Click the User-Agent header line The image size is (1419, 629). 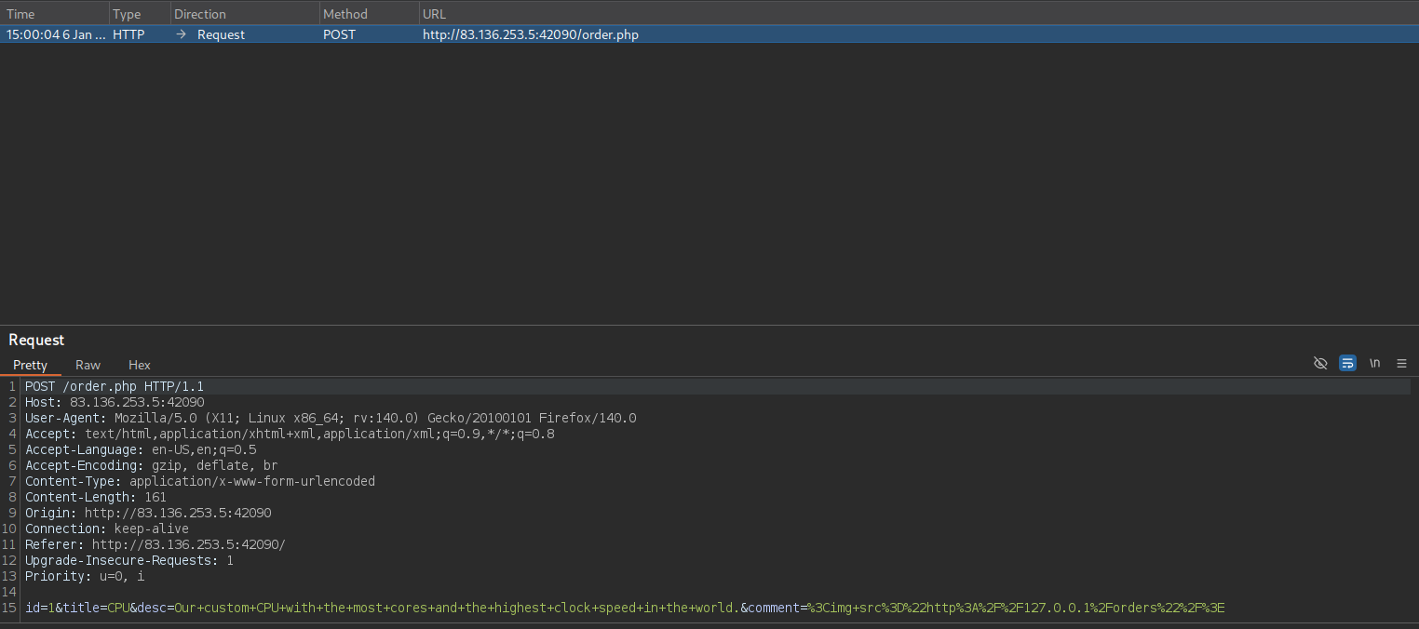(331, 418)
